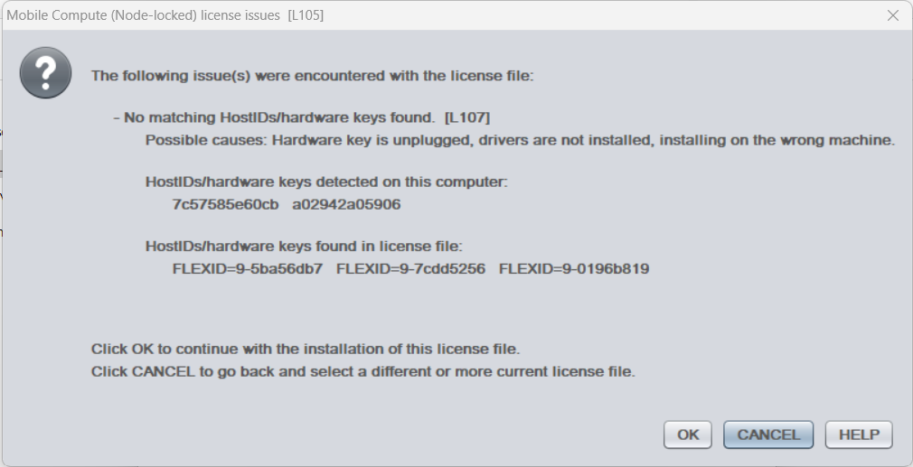
Task: Click the FLEXID=9-0196b819 entry
Action: (x=574, y=268)
